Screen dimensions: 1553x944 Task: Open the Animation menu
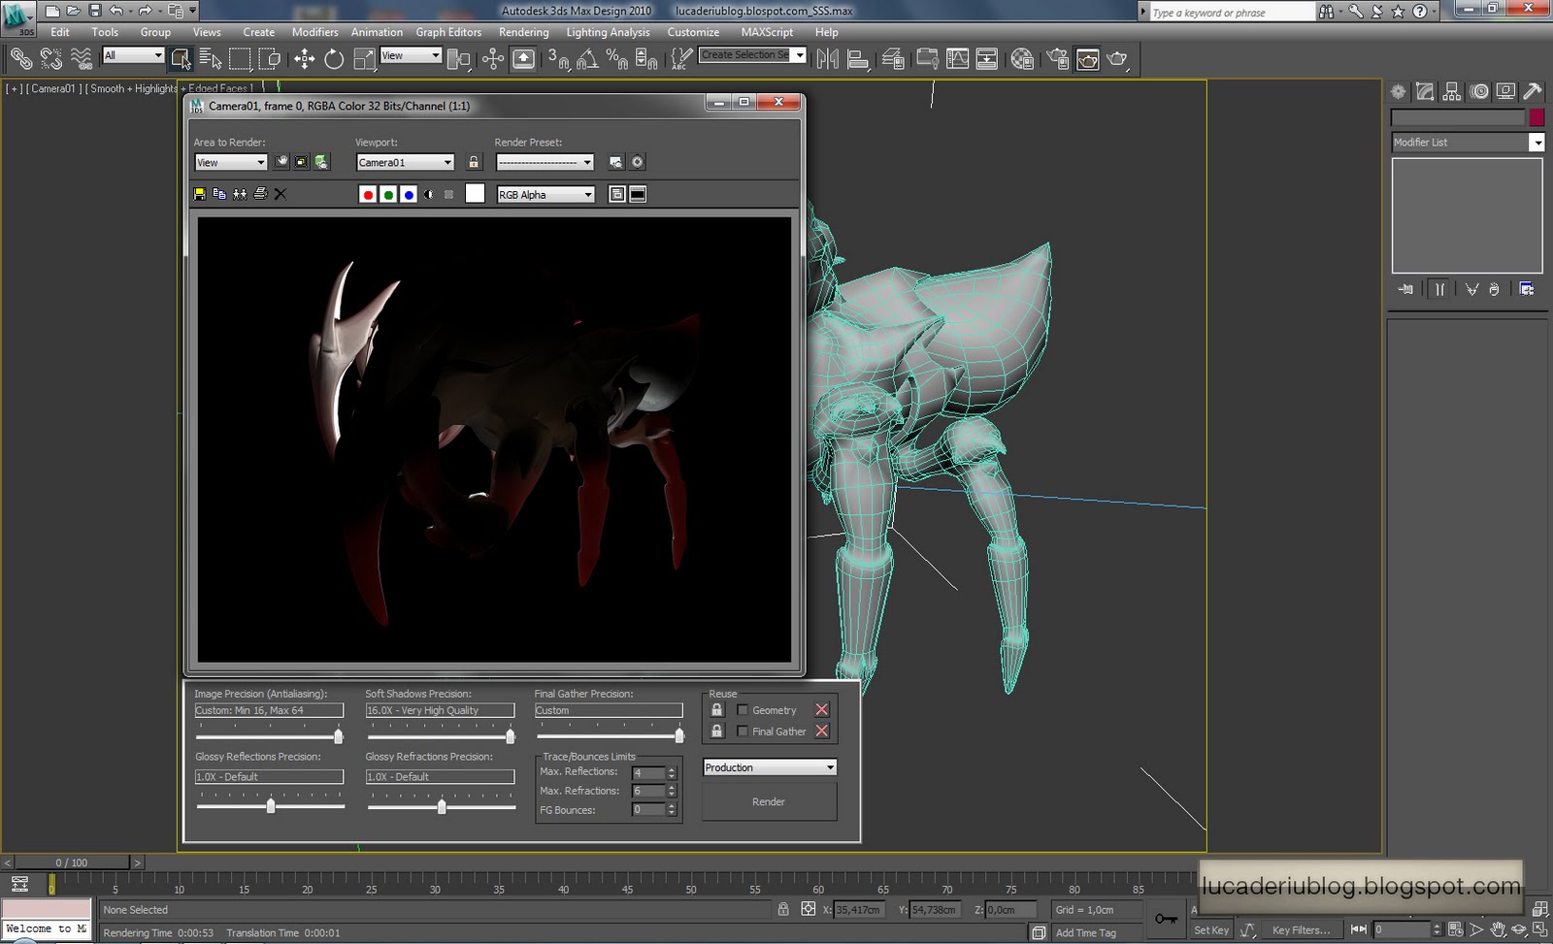point(377,32)
